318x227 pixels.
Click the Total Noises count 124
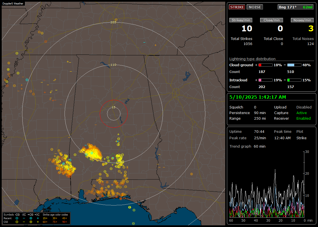click(310, 44)
